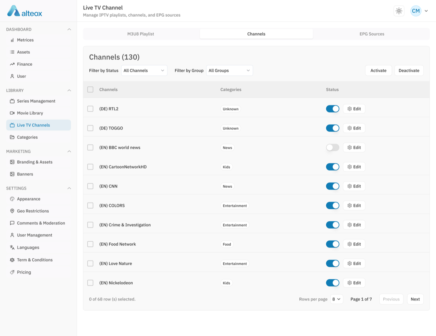Click the alteox logo icon

[x=13, y=11]
